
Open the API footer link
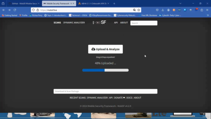(111, 98)
